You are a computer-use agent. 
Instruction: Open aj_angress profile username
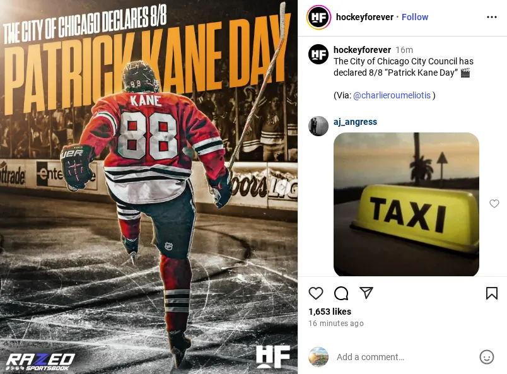click(x=355, y=122)
